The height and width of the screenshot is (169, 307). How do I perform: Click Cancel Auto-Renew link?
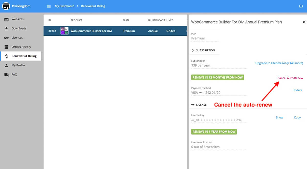[290, 78]
